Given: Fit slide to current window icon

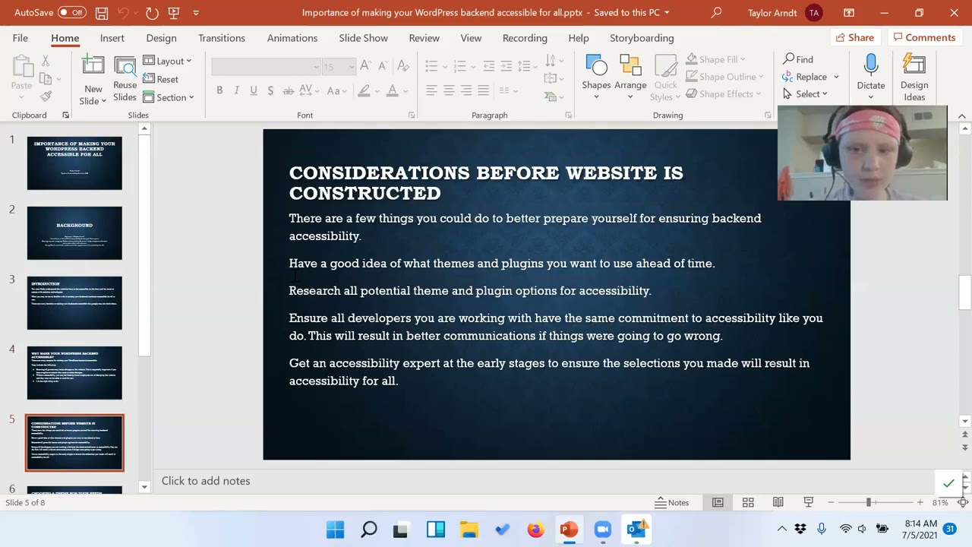Looking at the screenshot, I should coord(963,502).
